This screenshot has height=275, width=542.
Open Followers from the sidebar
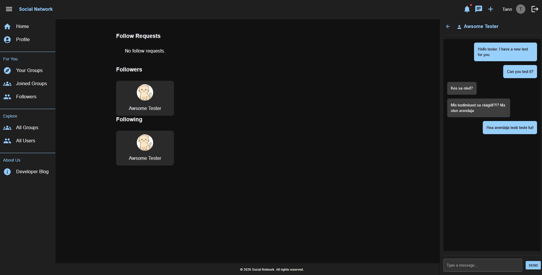[26, 97]
